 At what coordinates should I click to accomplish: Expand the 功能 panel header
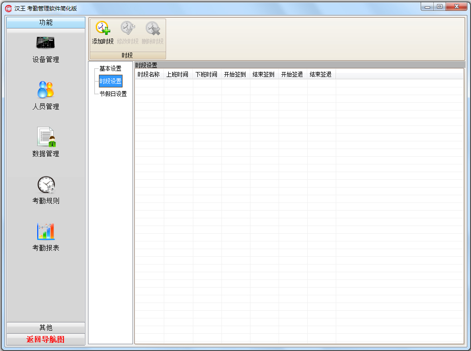tap(46, 23)
